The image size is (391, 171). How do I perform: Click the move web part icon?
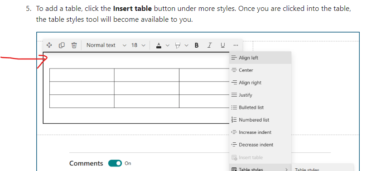pyautogui.click(x=49, y=45)
